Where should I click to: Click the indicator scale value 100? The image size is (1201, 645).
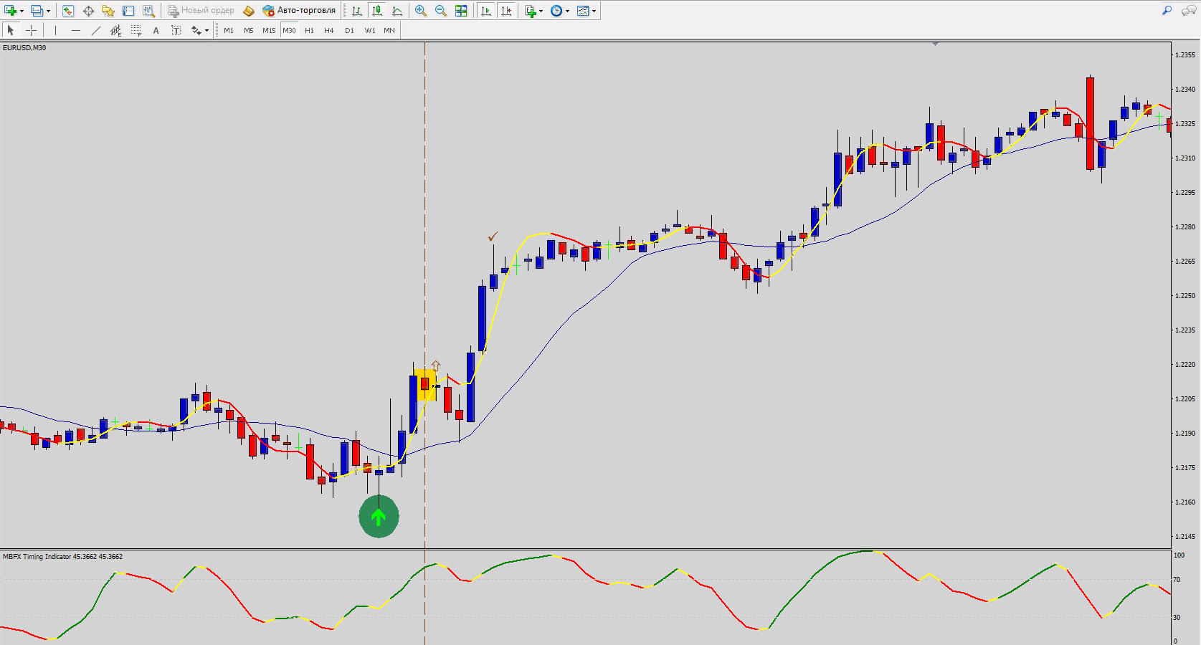pyautogui.click(x=1179, y=555)
